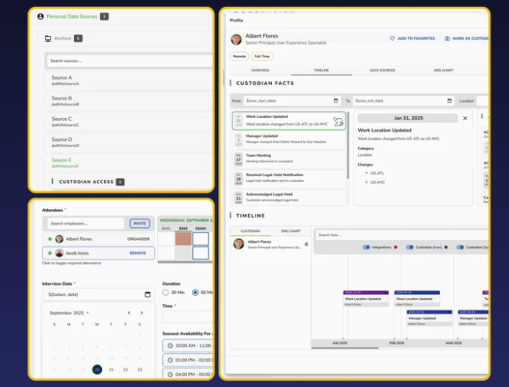This screenshot has width=509, height=387.
Task: Open the To date calendar picker icon
Action: click(x=449, y=101)
